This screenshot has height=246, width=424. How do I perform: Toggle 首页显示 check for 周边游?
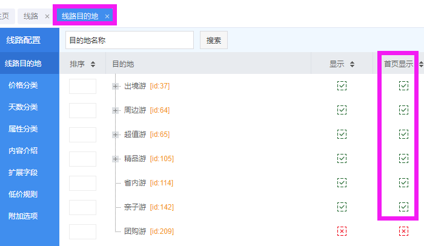point(403,110)
